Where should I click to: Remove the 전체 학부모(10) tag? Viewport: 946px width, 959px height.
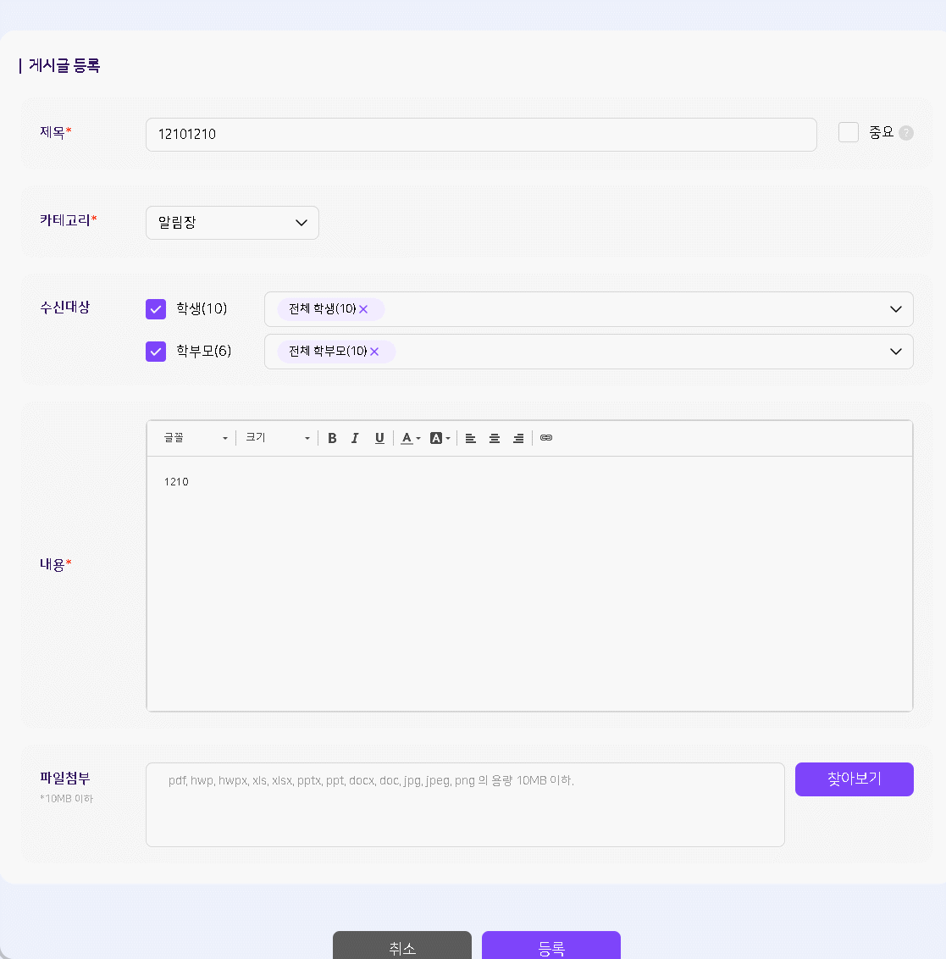[374, 352]
